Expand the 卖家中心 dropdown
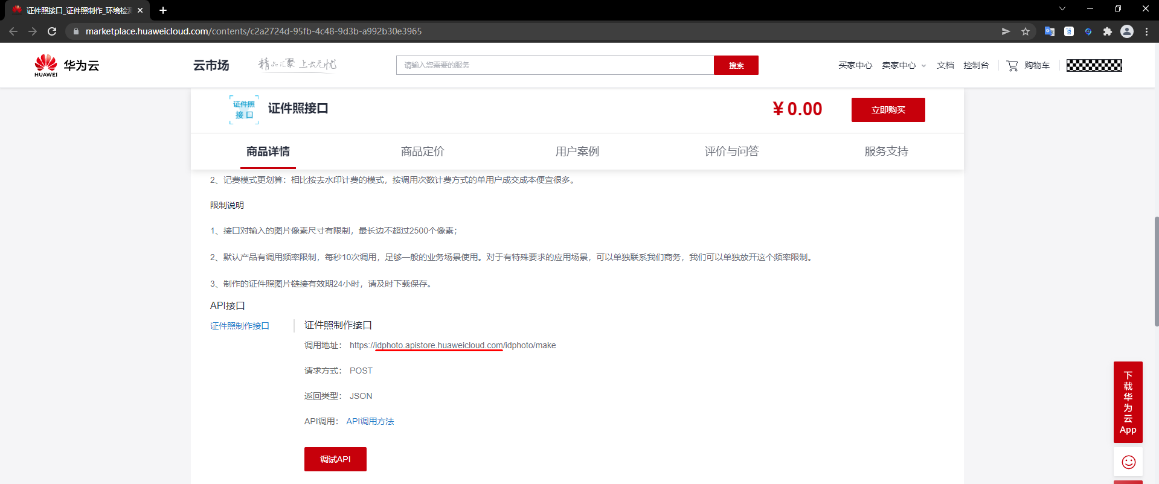This screenshot has height=484, width=1159. (904, 65)
